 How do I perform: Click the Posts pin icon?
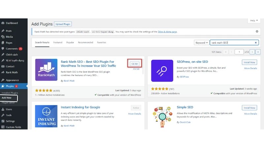coord(3,31)
